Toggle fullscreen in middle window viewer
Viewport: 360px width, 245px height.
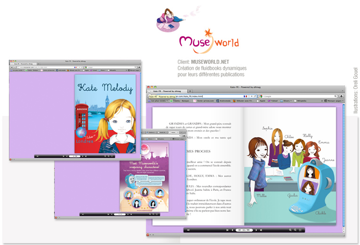click(157, 214)
